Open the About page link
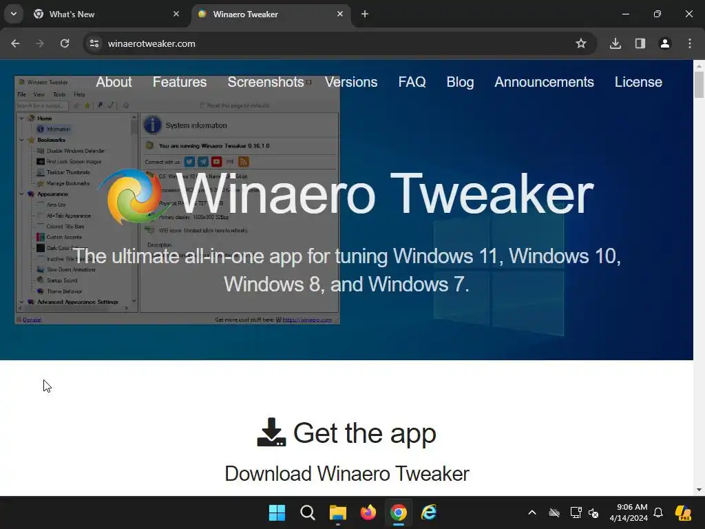Image resolution: width=705 pixels, height=529 pixels. pyautogui.click(x=114, y=82)
